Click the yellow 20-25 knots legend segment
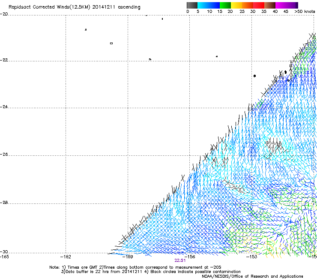 (236, 5)
